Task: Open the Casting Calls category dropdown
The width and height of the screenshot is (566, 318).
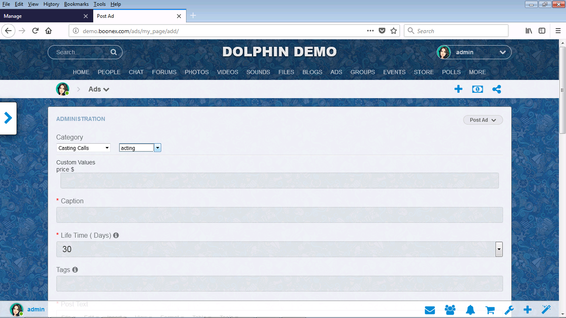Action: point(83,148)
